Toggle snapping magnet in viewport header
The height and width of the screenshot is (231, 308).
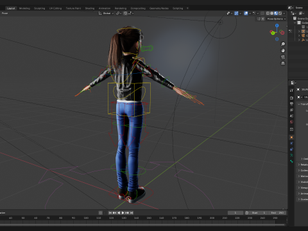tap(125, 13)
